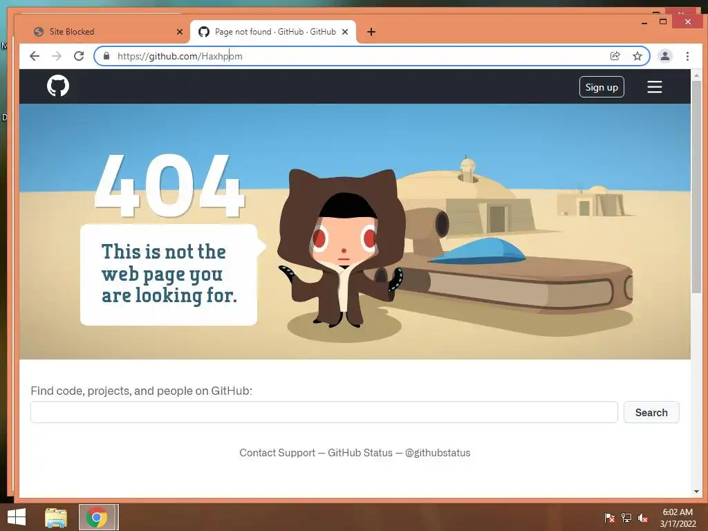Image resolution: width=708 pixels, height=531 pixels.
Task: Minimize the Chrome window
Action: click(644, 22)
